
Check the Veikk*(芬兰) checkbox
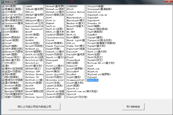click(x=86, y=60)
